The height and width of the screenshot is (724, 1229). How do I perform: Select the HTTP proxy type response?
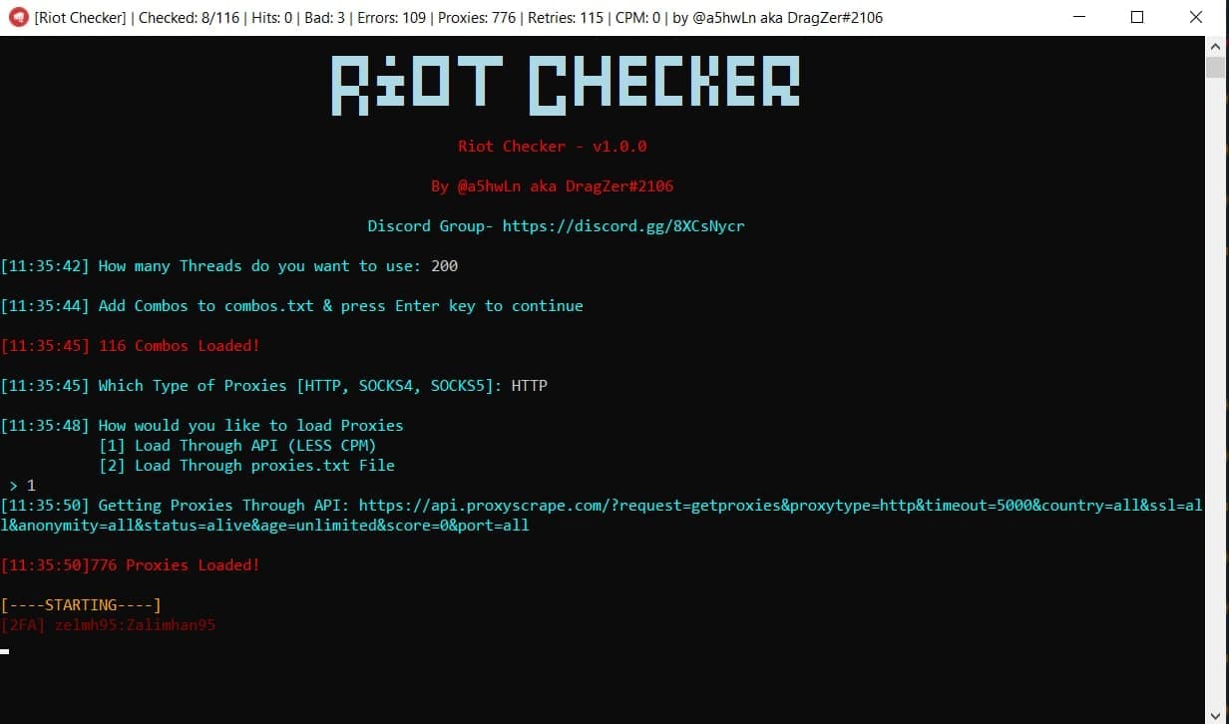529,385
